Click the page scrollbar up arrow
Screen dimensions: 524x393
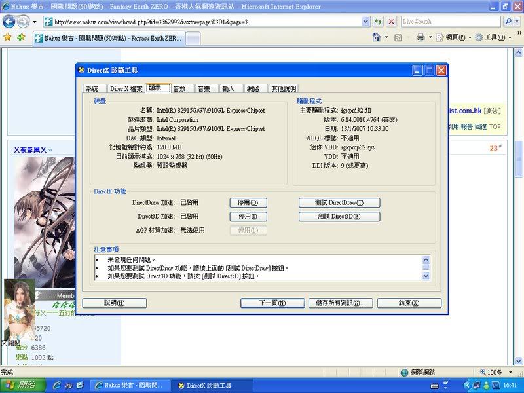coord(518,52)
